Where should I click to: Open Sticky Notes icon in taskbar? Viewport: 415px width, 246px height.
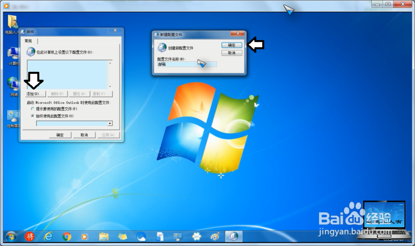[122, 236]
